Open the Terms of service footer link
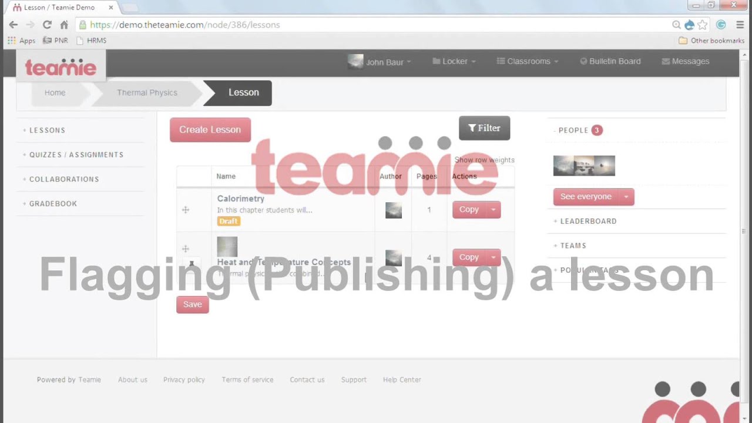752x423 pixels. click(247, 380)
